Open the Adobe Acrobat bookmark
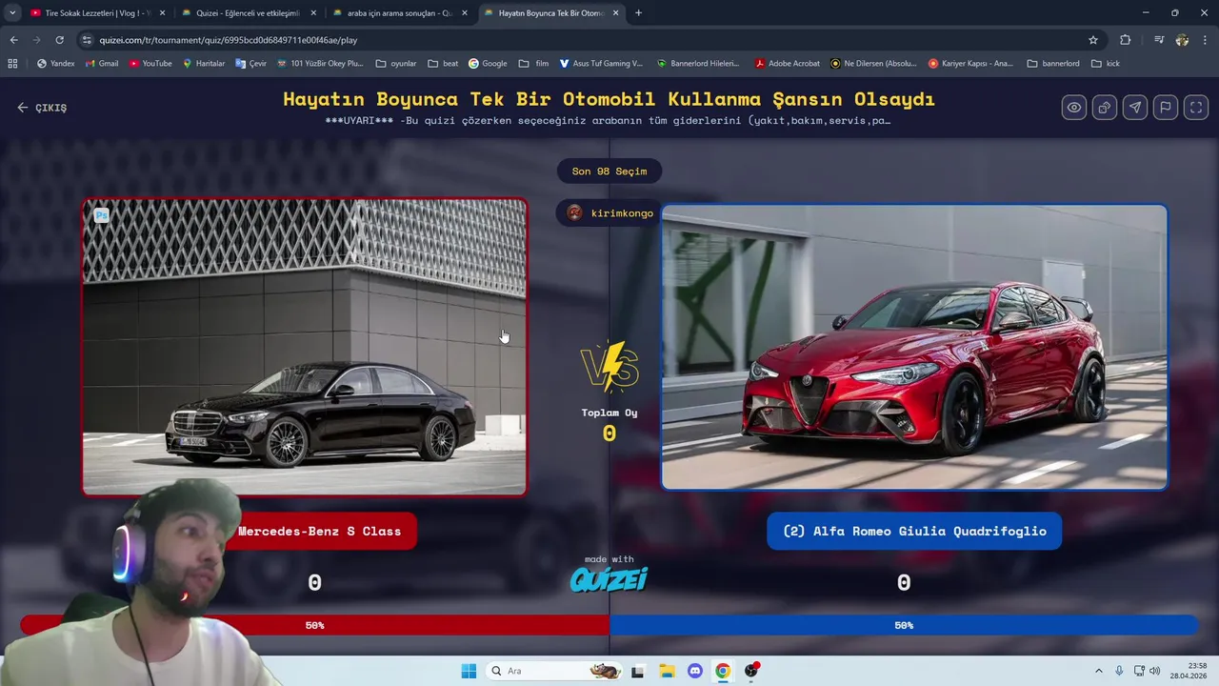 (788, 63)
